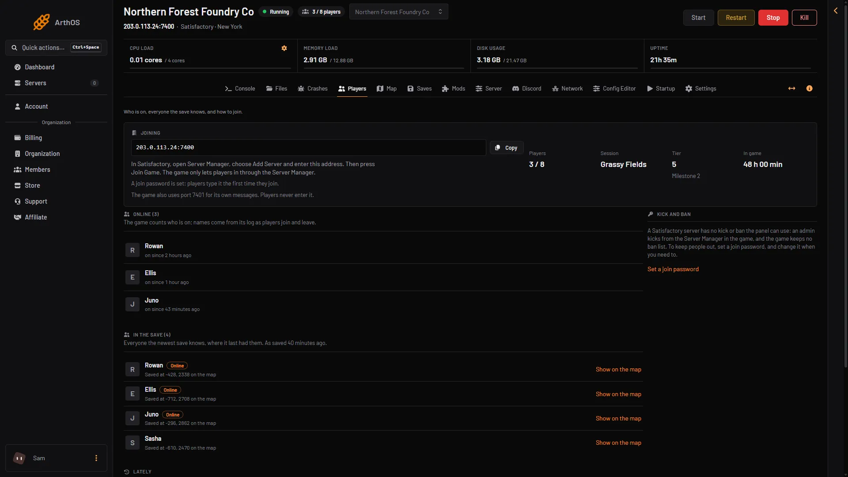Image resolution: width=848 pixels, height=477 pixels.
Task: Copy the join address
Action: tap(507, 148)
